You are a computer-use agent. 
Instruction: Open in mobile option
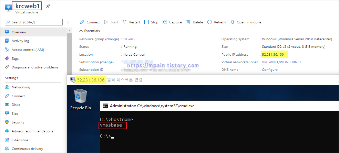(246, 22)
